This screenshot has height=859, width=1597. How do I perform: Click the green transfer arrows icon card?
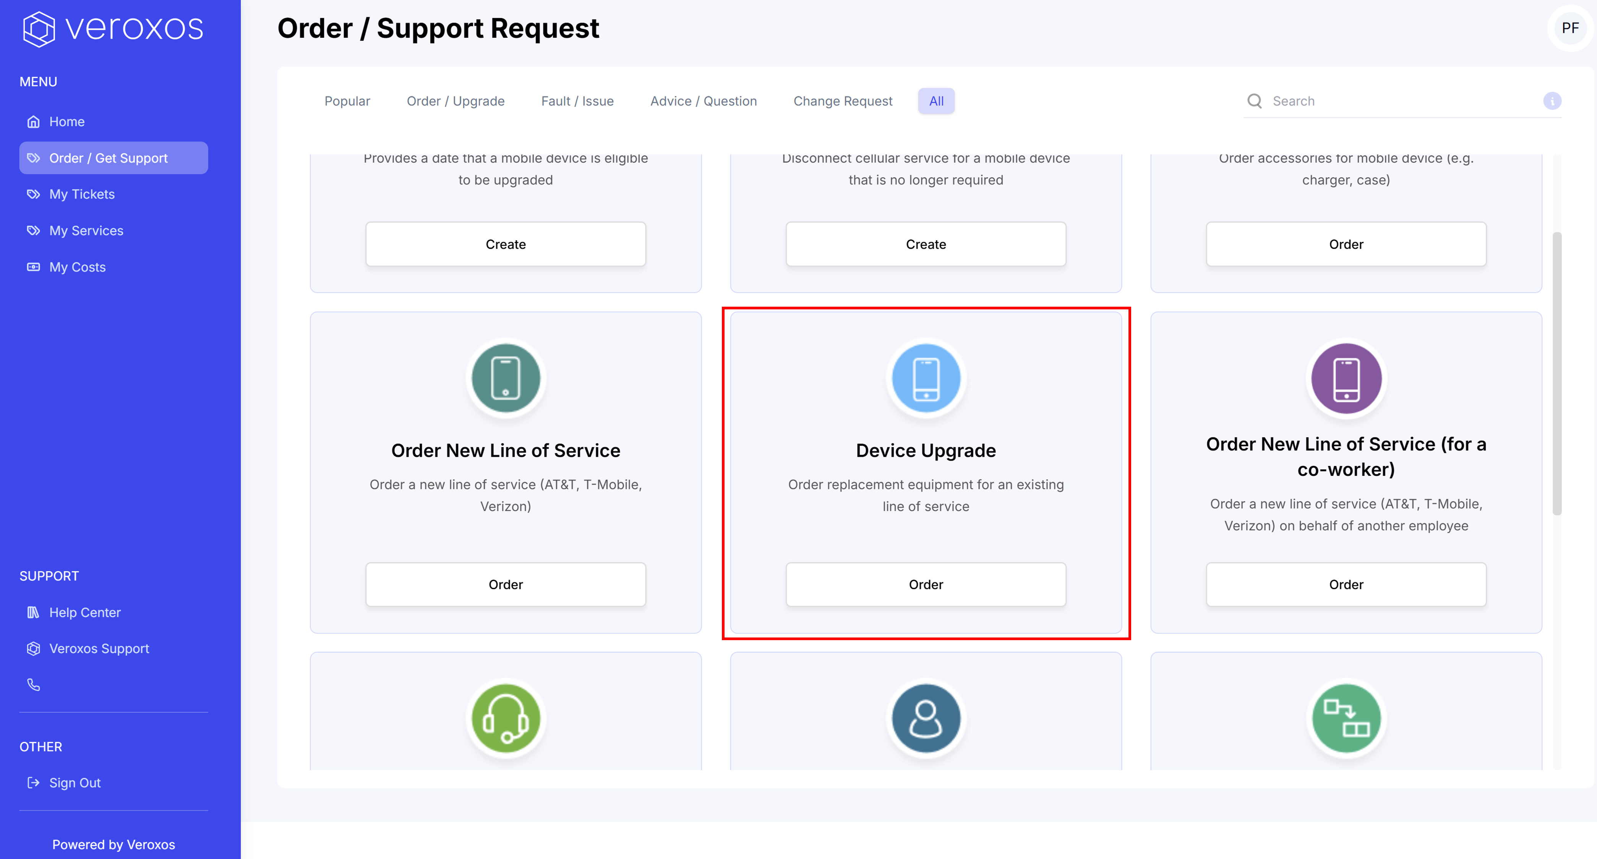1346,718
